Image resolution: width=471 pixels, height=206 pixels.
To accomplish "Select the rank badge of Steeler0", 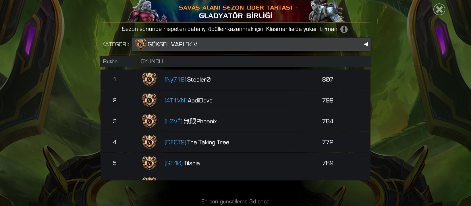I will click(x=149, y=80).
